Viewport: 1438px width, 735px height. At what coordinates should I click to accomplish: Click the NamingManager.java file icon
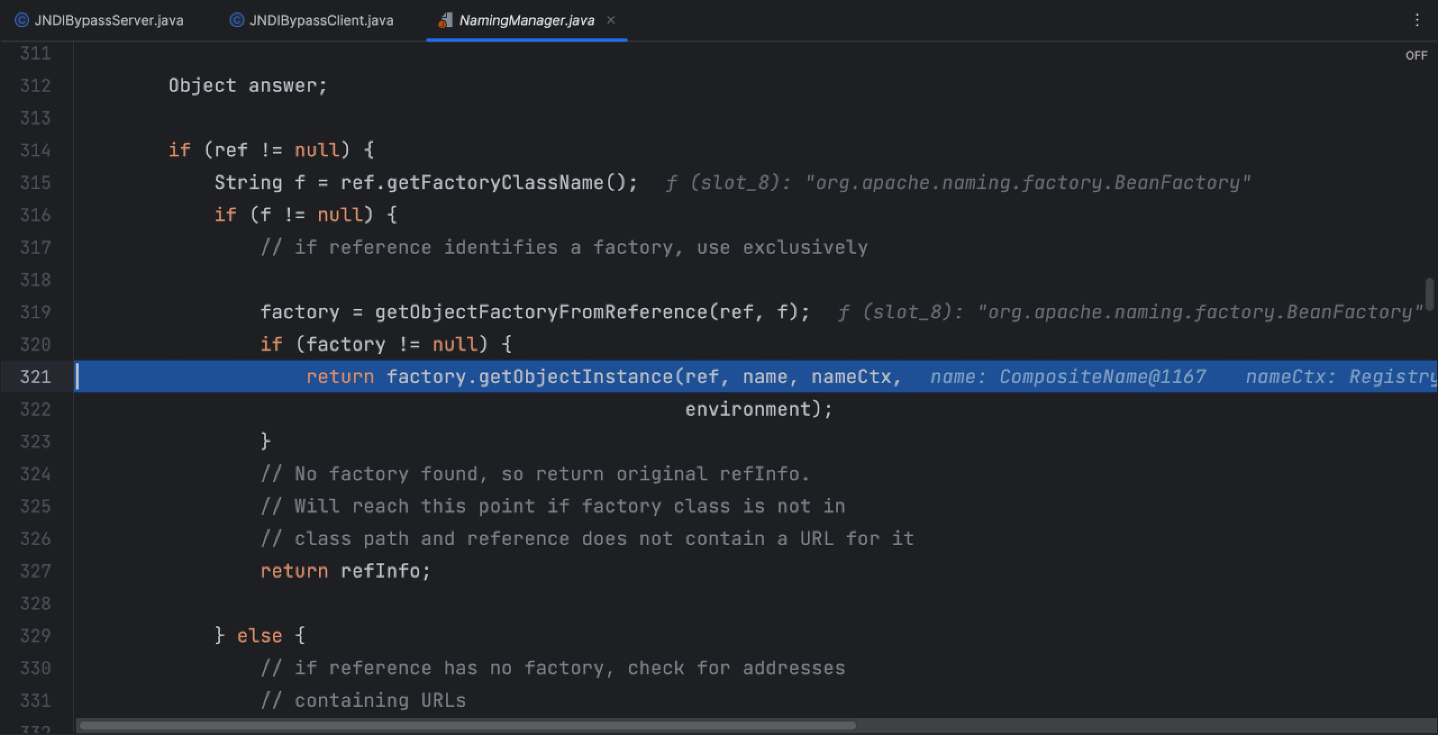click(x=445, y=21)
